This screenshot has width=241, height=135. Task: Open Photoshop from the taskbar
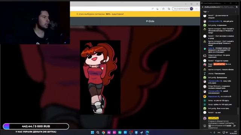coord(125,132)
